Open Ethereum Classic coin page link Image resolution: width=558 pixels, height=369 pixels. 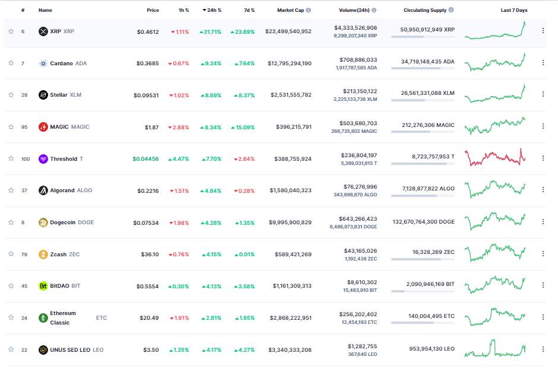(78, 318)
